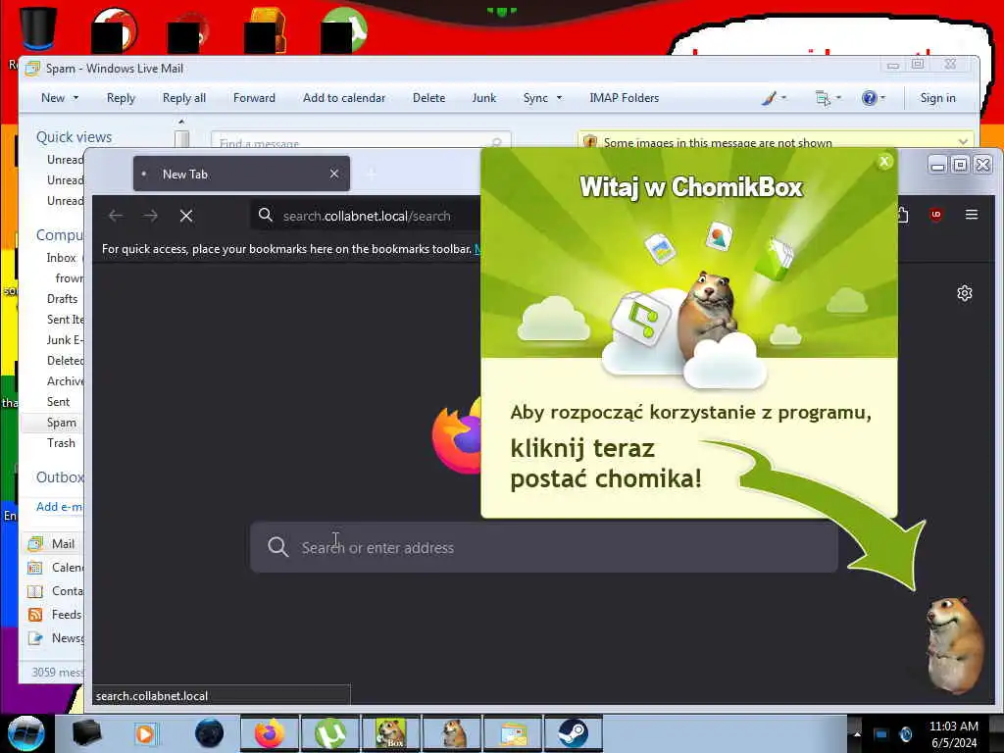Open the ChomikBox taskbar icon
This screenshot has width=1004, height=753.
click(x=390, y=733)
